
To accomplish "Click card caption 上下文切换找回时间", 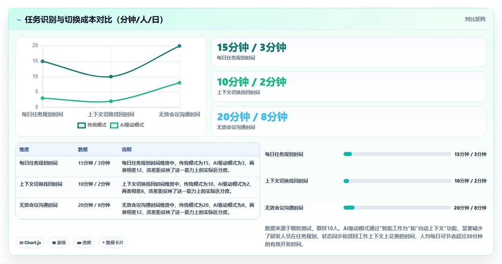I will pyautogui.click(x=238, y=92).
